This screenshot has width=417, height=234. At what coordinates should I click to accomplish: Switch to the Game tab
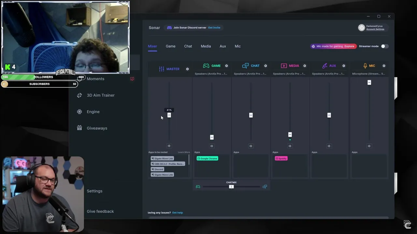[x=170, y=46]
